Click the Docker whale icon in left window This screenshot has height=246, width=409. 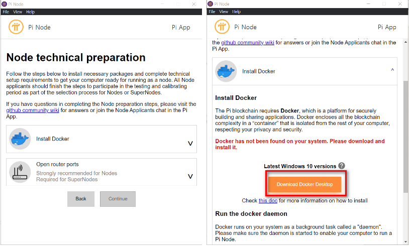click(x=20, y=139)
